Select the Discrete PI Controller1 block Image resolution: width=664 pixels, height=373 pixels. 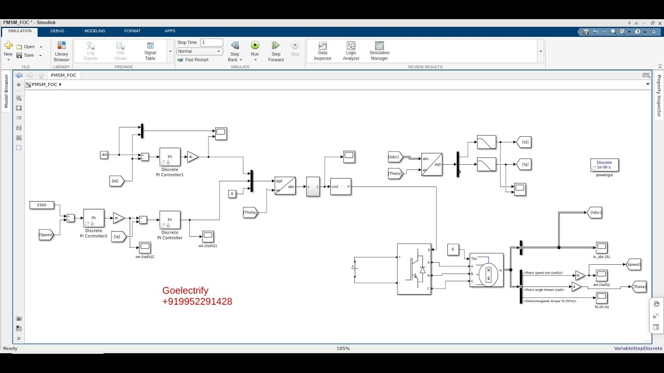(170, 156)
